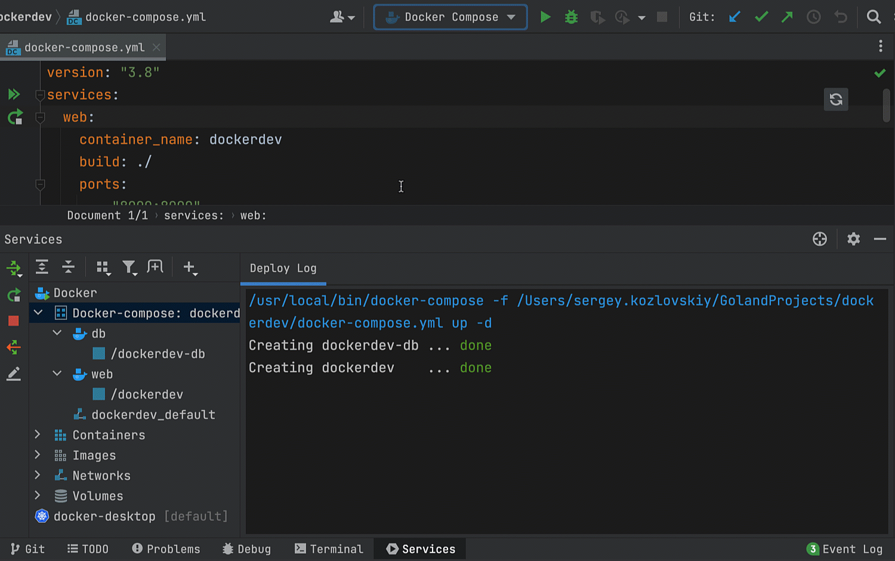Click Git Commit checkmark icon
This screenshot has height=561, width=895.
[x=761, y=17]
